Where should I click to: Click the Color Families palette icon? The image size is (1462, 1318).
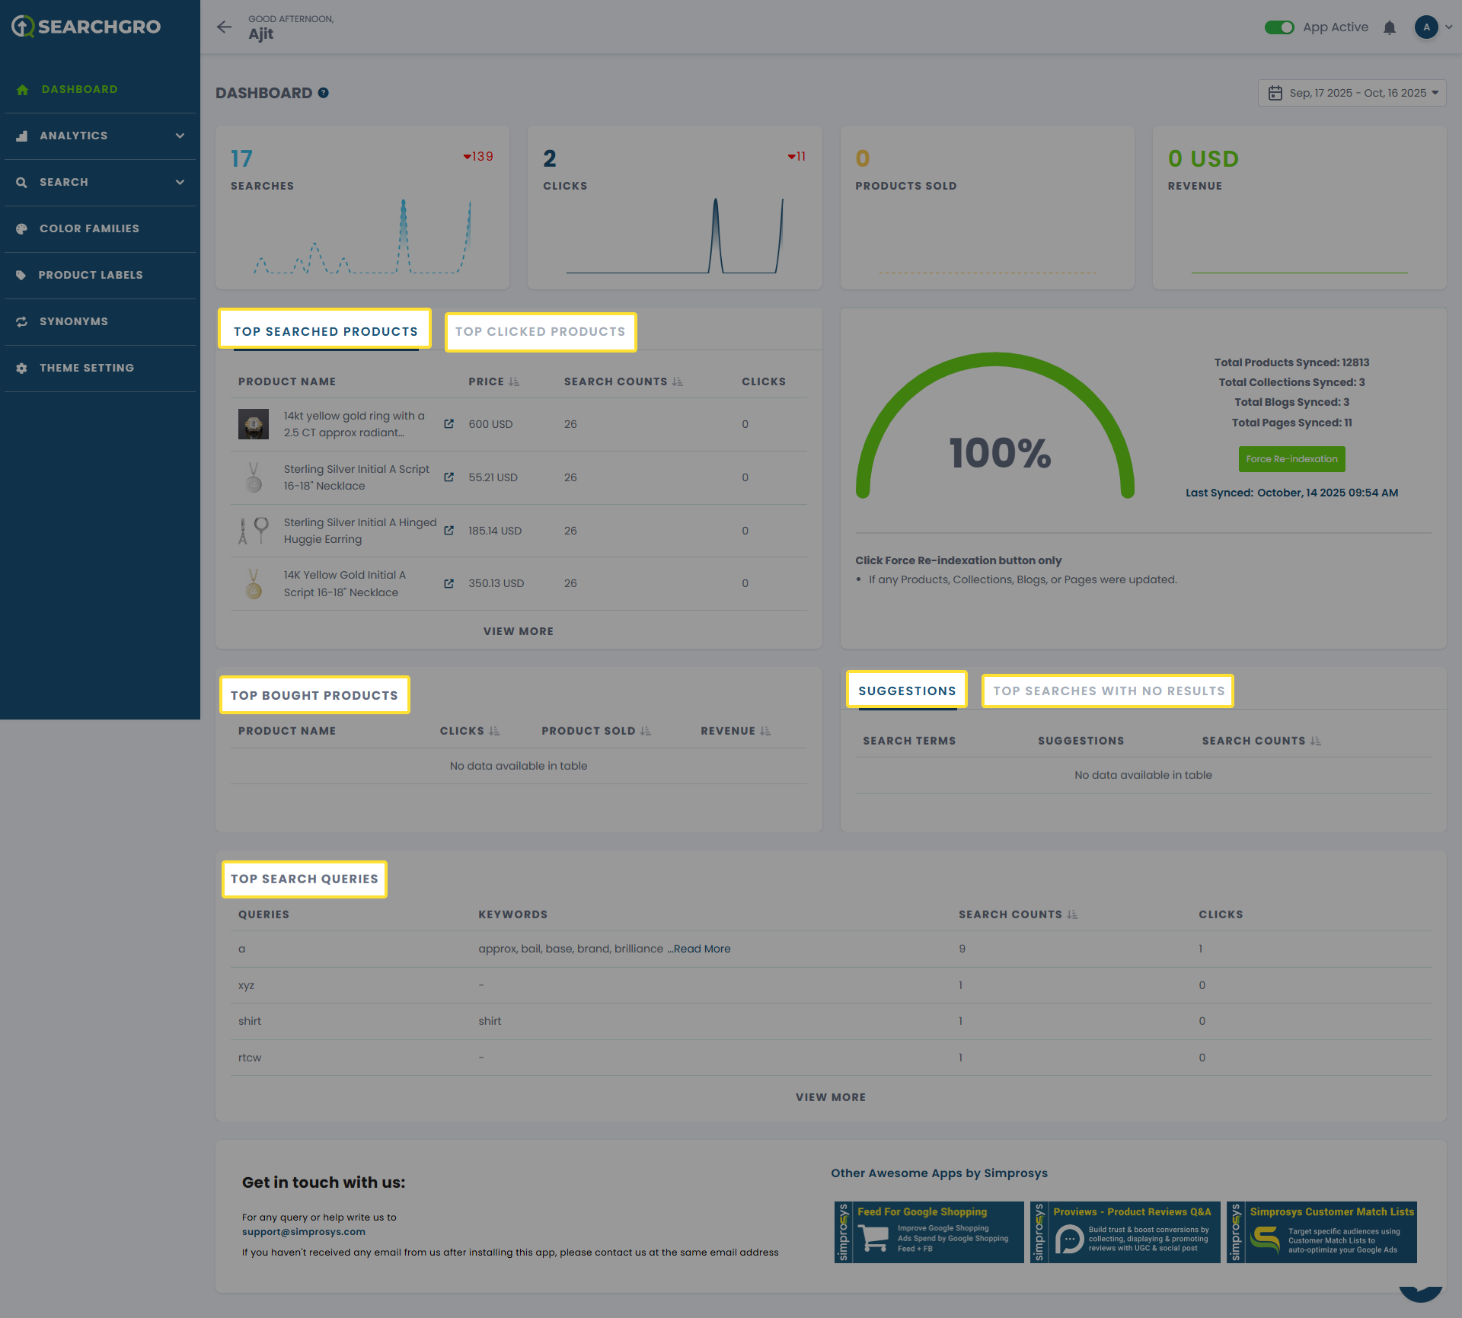[x=21, y=228]
